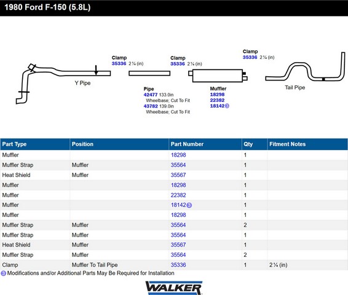This screenshot has height=295, width=348.
Task: Open clamp 35336 link above Y pipe
Action: [x=119, y=63]
